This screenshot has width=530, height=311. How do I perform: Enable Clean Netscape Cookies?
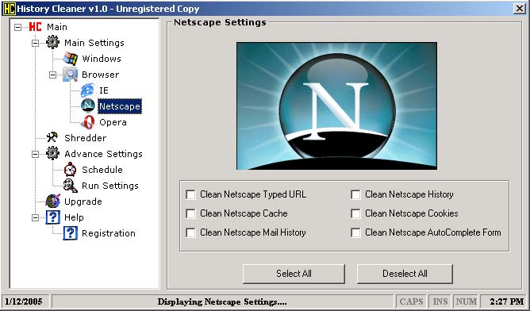[x=355, y=213]
